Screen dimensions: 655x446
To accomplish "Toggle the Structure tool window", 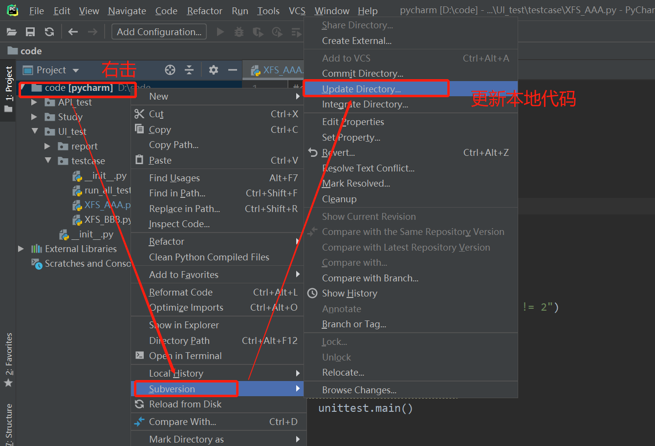I will [8, 423].
